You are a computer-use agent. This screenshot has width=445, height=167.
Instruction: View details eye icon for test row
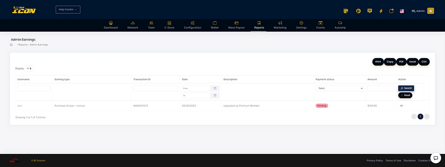[401, 105]
